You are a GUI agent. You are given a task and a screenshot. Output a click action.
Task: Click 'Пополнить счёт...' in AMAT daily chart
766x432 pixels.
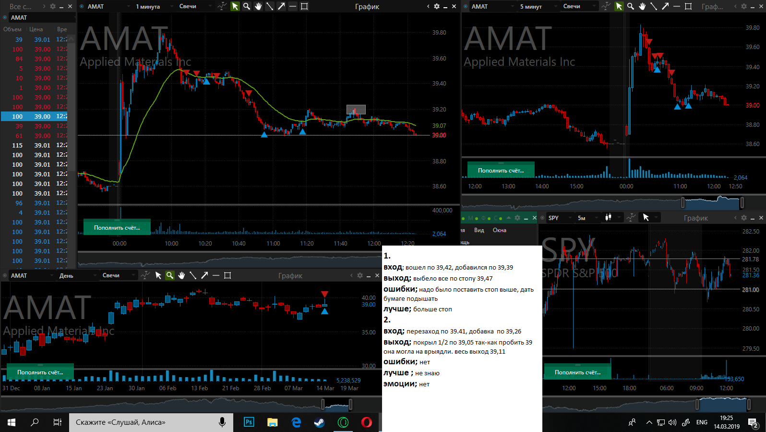click(40, 372)
